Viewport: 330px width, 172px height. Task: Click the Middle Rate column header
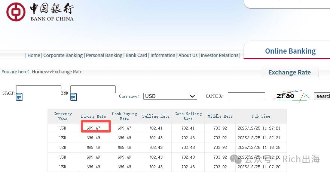[220, 116]
